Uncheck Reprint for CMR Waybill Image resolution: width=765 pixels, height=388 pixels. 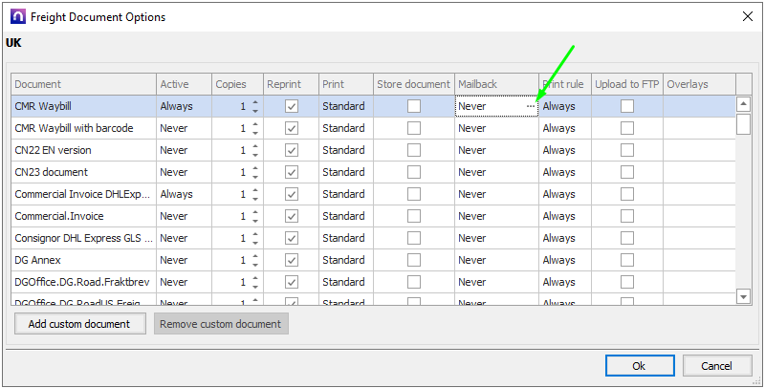(x=292, y=106)
